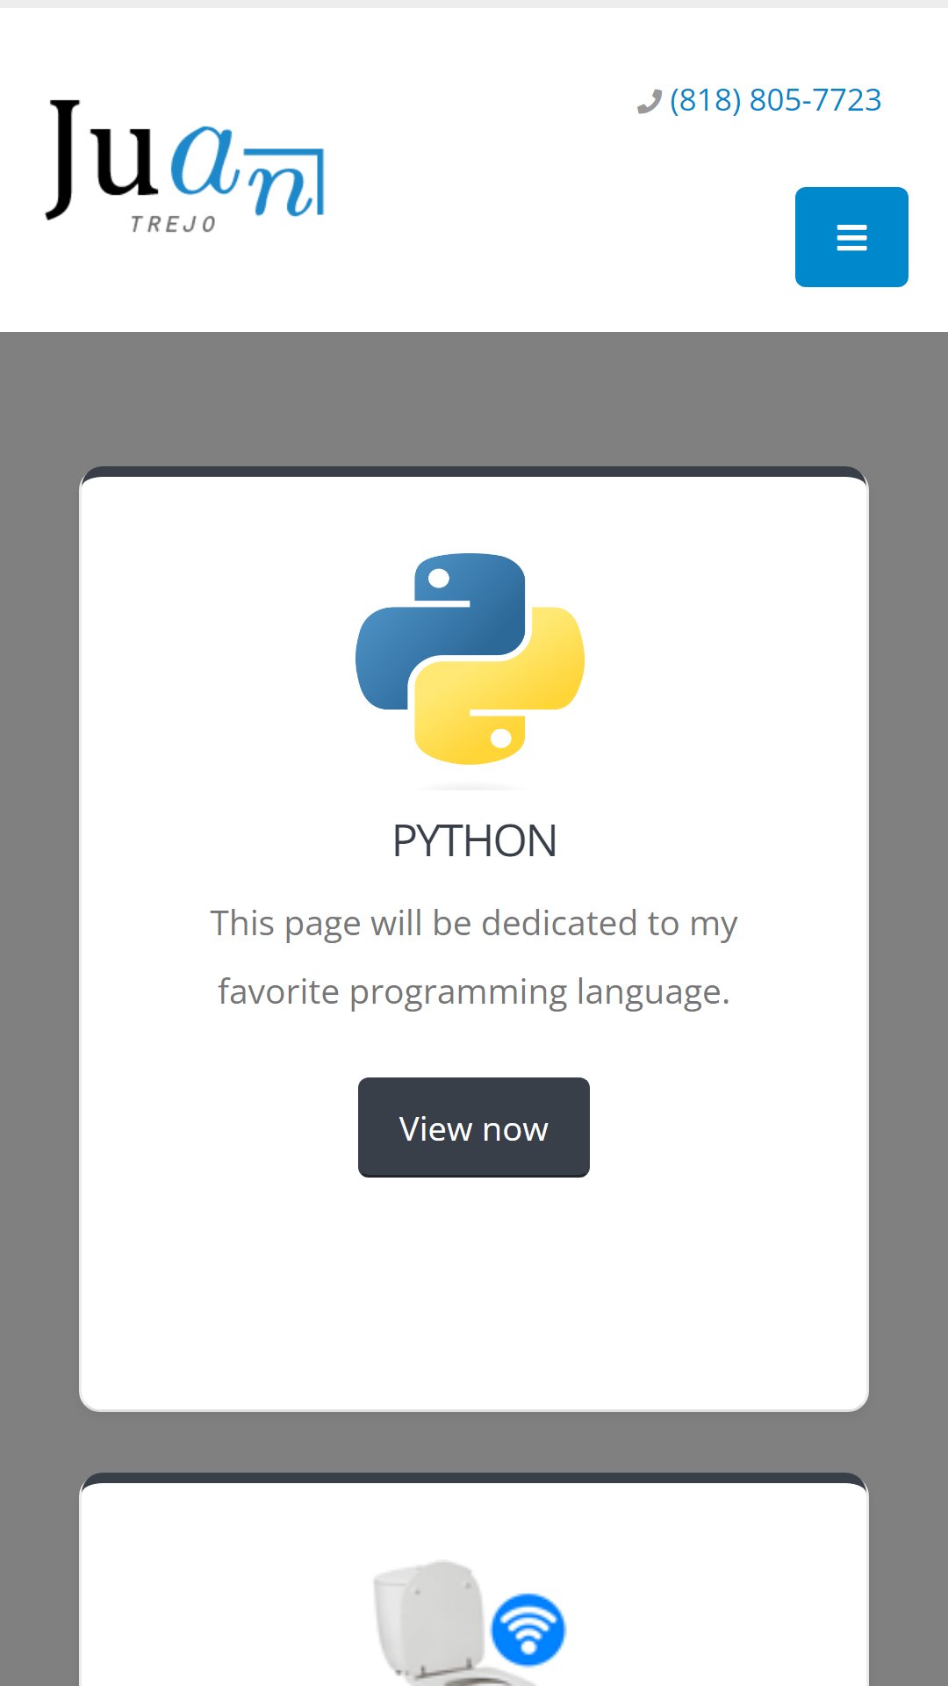Screen dimensions: 948x1686
Task: Call the (818) 805-7723 phone link
Action: click(775, 100)
